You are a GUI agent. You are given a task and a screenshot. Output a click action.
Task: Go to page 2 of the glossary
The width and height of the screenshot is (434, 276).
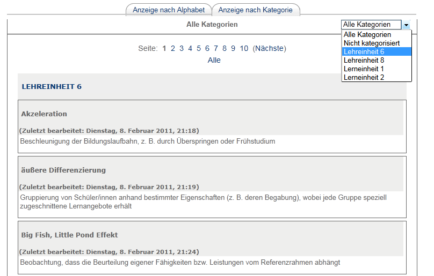(173, 49)
